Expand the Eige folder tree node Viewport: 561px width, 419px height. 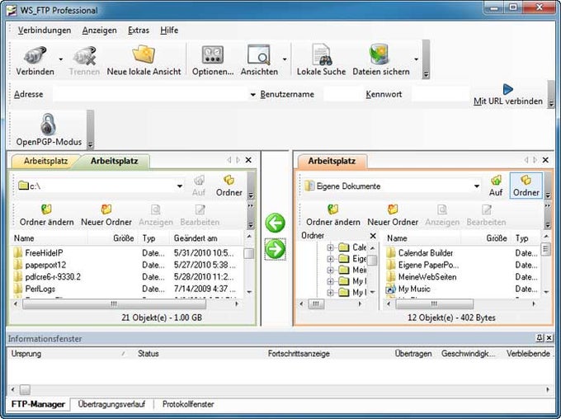[x=330, y=258]
